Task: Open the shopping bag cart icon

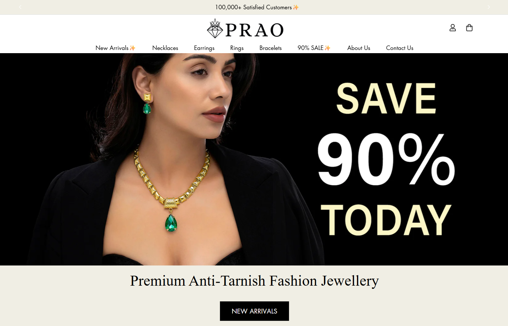Action: click(x=469, y=28)
